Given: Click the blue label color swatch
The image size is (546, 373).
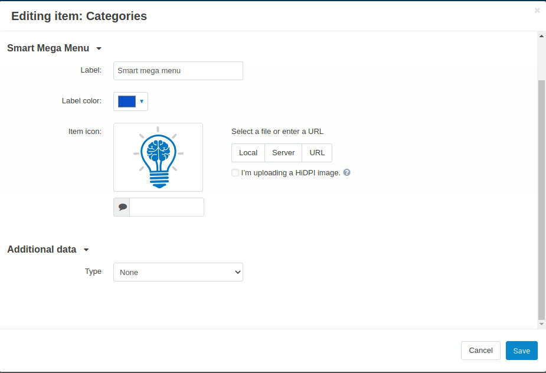Looking at the screenshot, I should 127,102.
